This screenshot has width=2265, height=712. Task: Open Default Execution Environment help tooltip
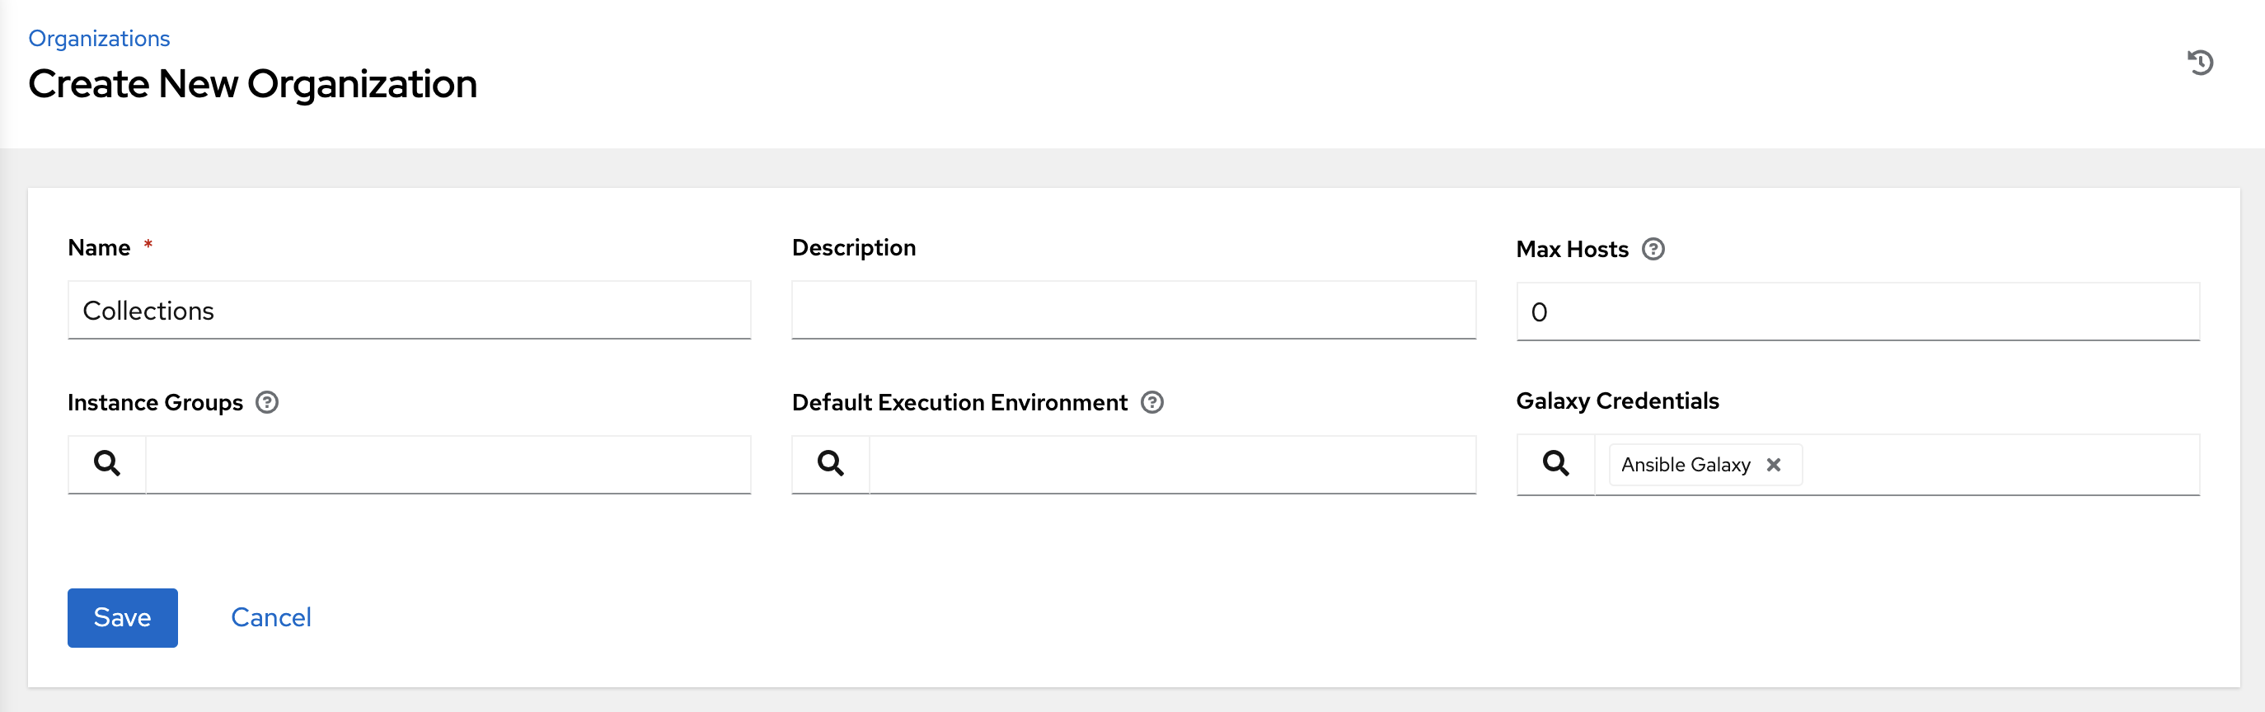coord(1151,403)
